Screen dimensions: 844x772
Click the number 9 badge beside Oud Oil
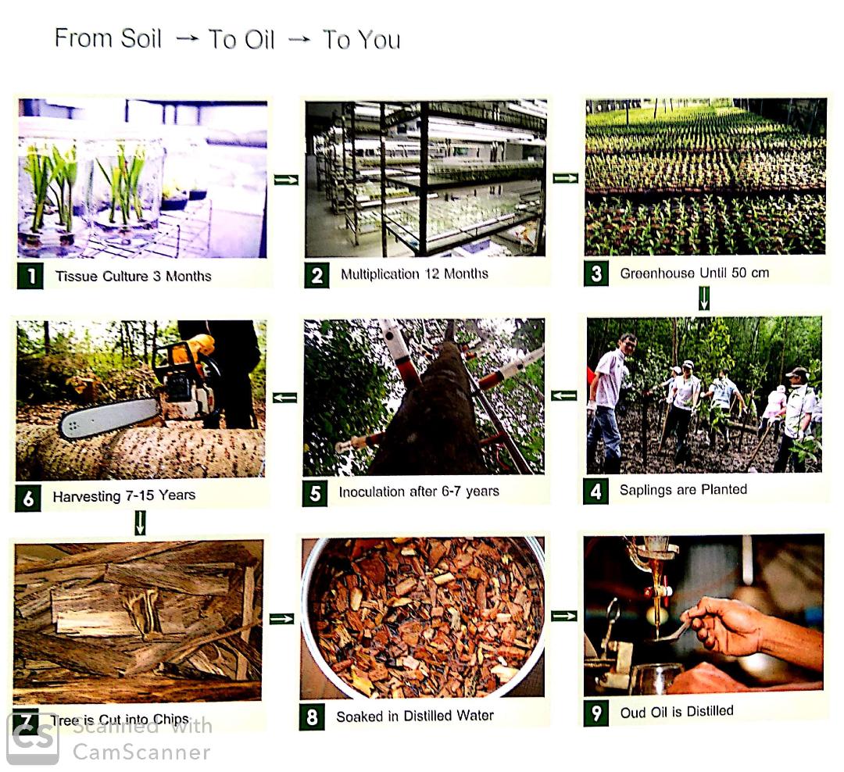coord(596,713)
